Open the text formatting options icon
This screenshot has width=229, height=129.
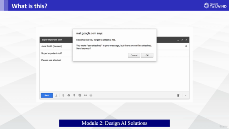(57, 96)
